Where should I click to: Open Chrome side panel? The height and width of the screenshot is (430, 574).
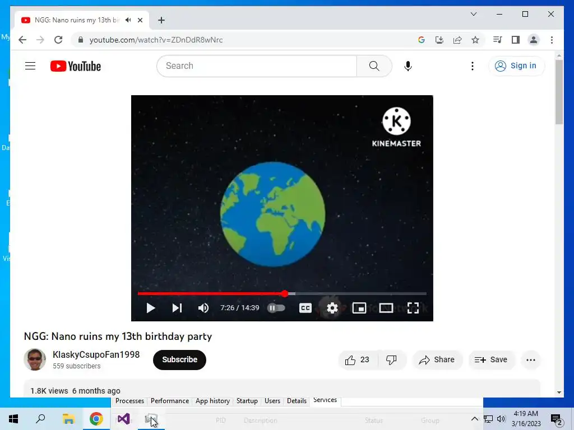point(516,40)
